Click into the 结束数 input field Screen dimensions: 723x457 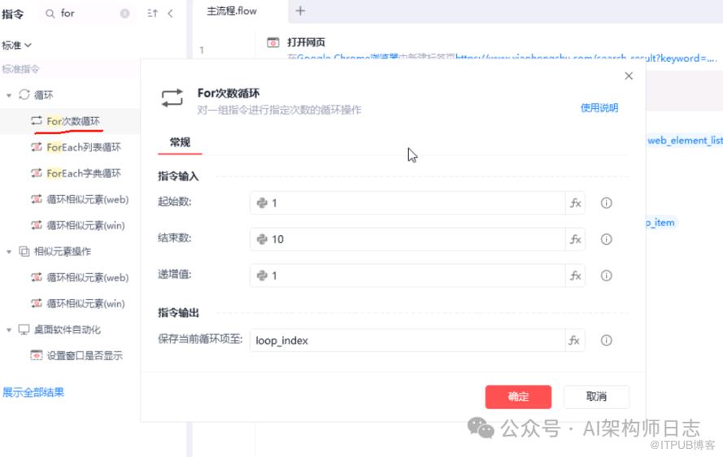point(407,239)
